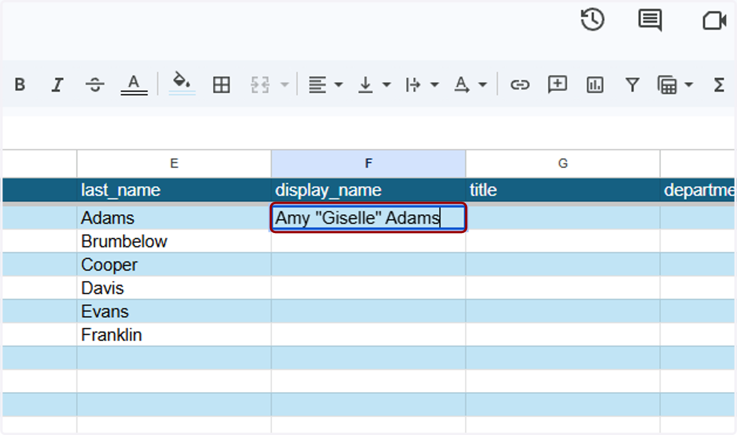Image resolution: width=737 pixels, height=435 pixels.
Task: Select the Evans cell
Action: tap(174, 311)
